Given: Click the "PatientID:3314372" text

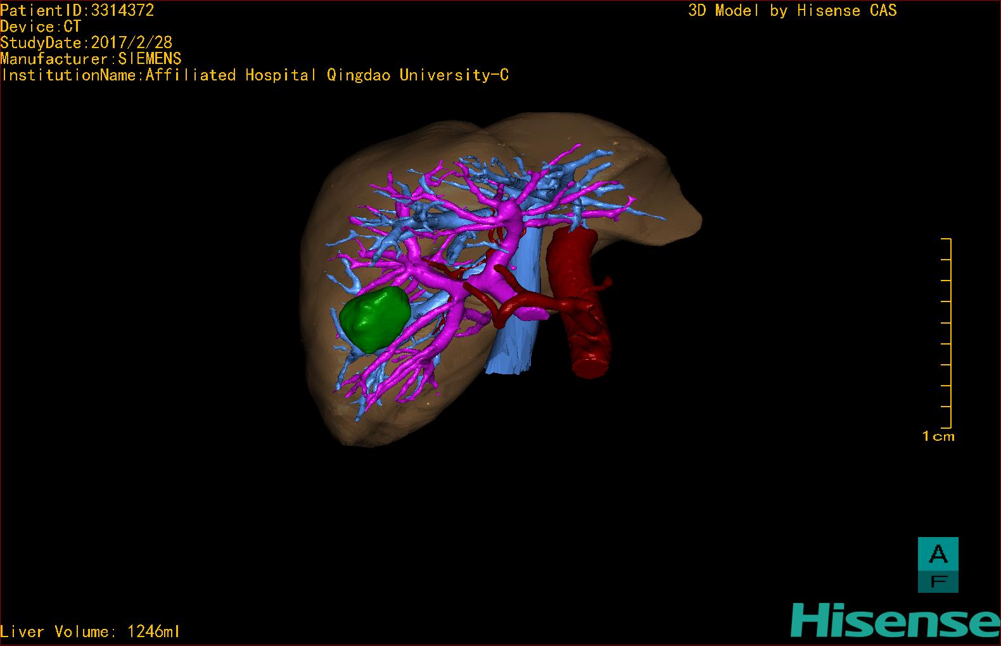Looking at the screenshot, I should pos(77,10).
